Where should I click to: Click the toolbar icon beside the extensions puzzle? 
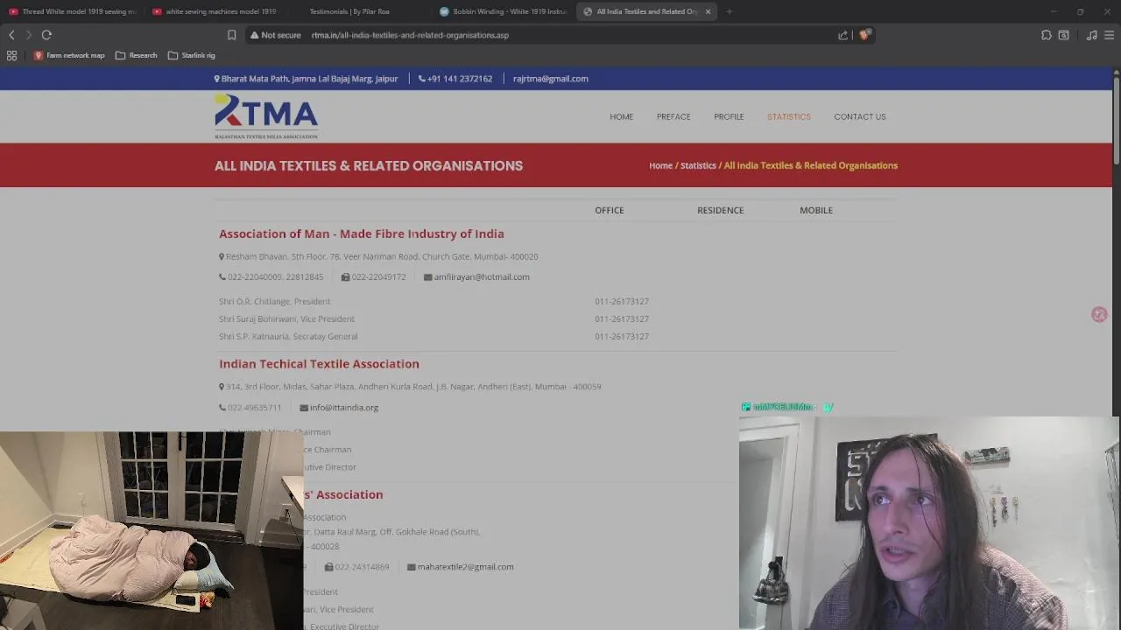pos(1064,35)
